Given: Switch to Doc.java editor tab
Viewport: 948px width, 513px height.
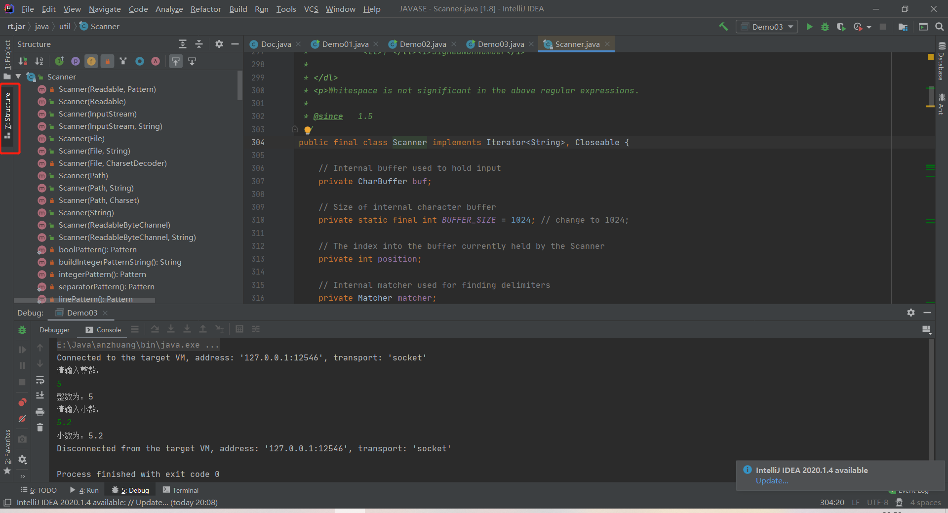Looking at the screenshot, I should click(276, 44).
